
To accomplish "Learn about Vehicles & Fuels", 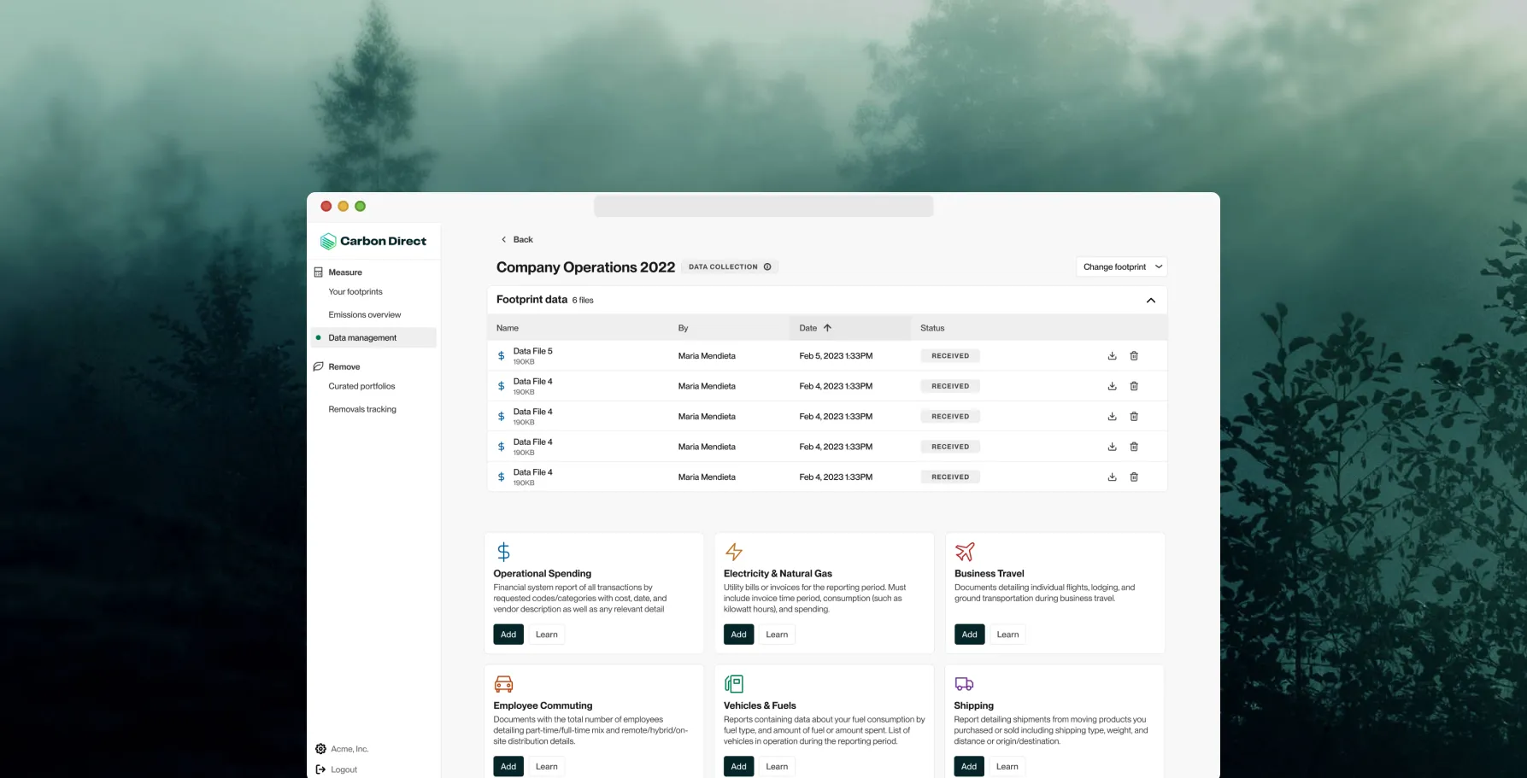I will [x=777, y=767].
